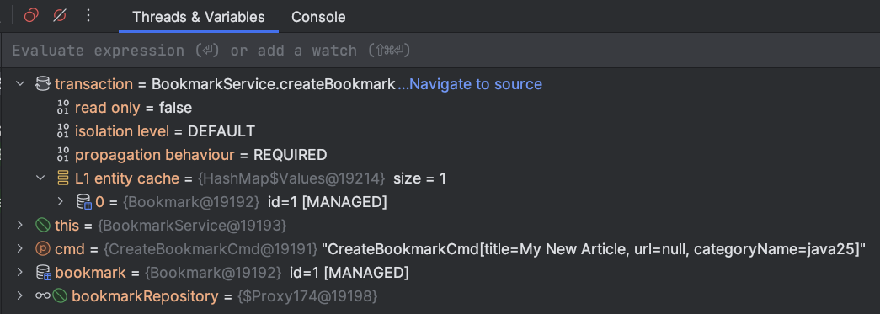
Task: Expand the Bookmark entry 0 node
Action: (61, 202)
